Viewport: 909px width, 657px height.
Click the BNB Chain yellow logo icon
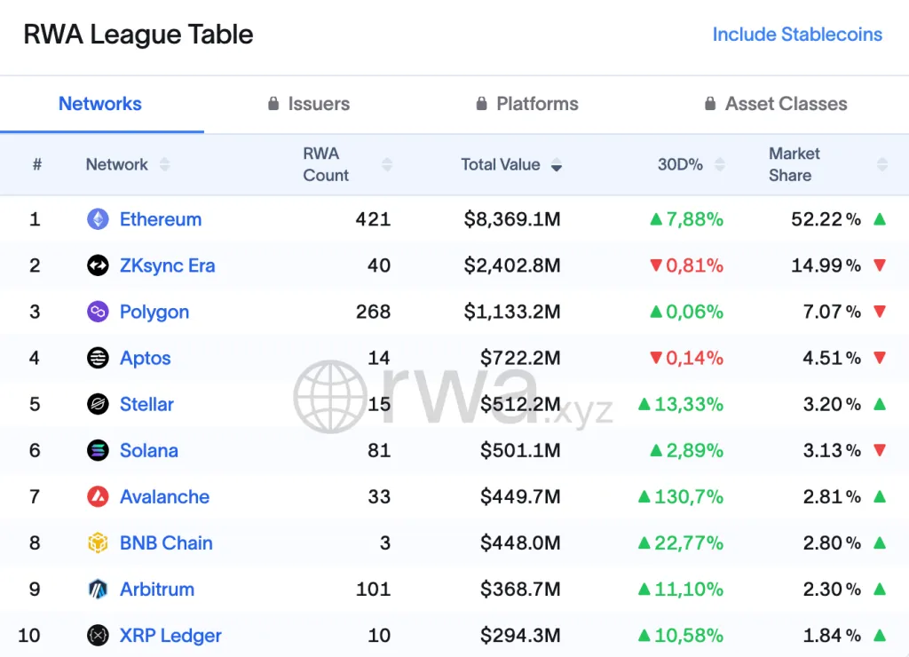(98, 542)
